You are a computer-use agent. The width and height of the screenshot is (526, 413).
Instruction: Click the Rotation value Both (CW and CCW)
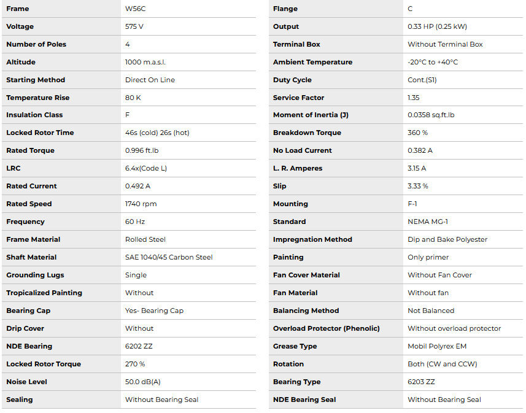(x=442, y=365)
